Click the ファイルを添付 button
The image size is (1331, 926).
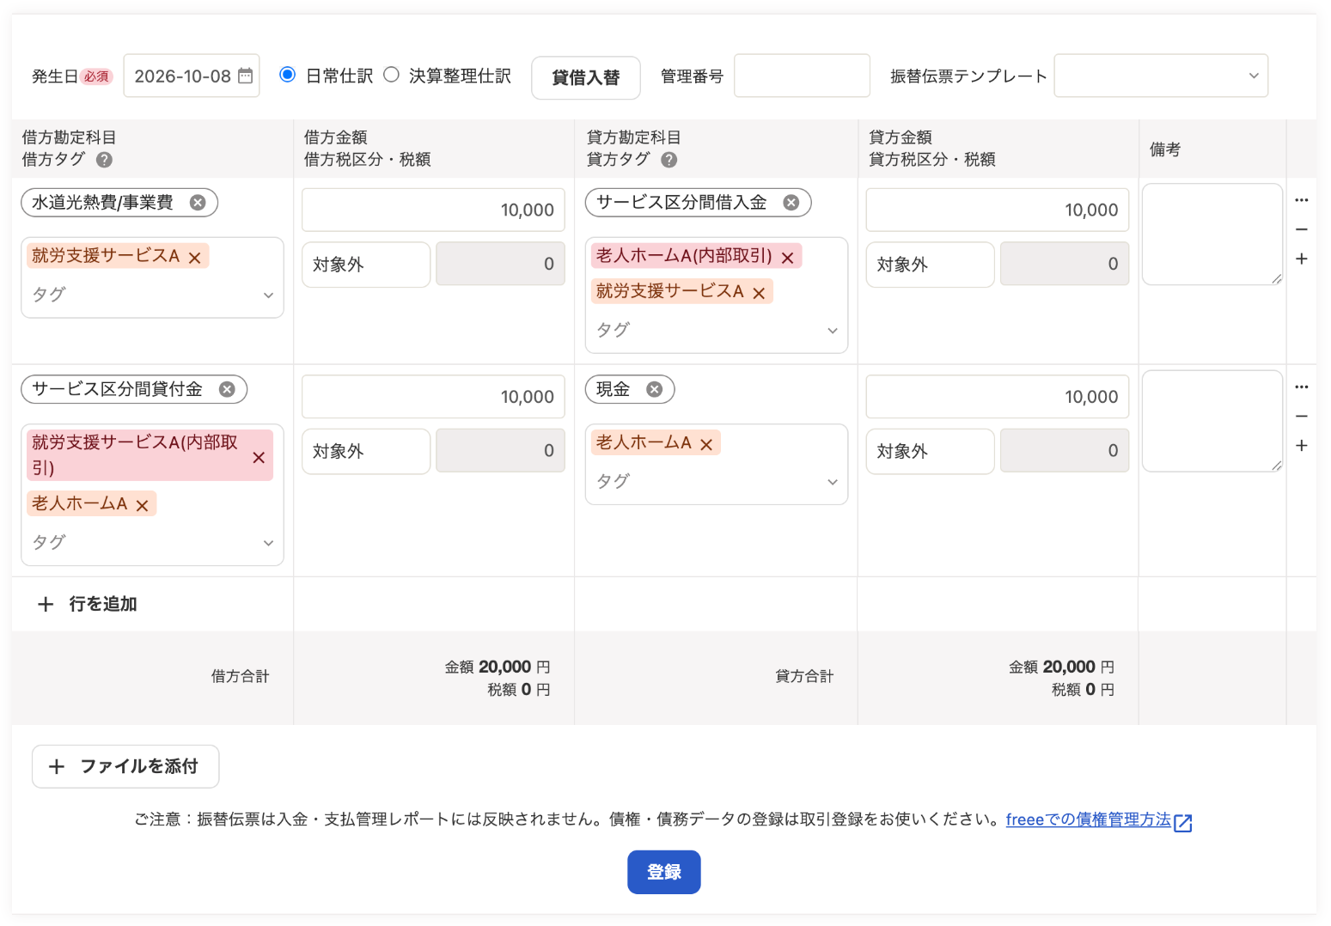click(125, 766)
